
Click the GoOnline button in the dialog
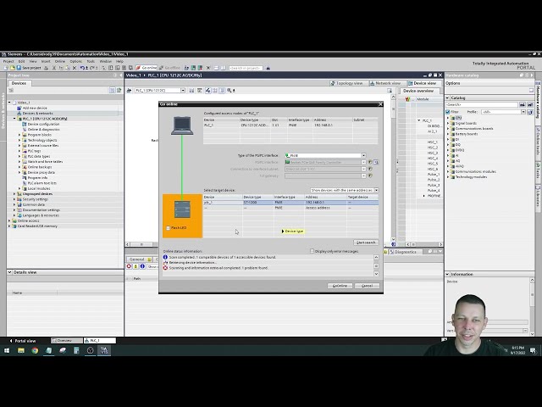tap(340, 286)
